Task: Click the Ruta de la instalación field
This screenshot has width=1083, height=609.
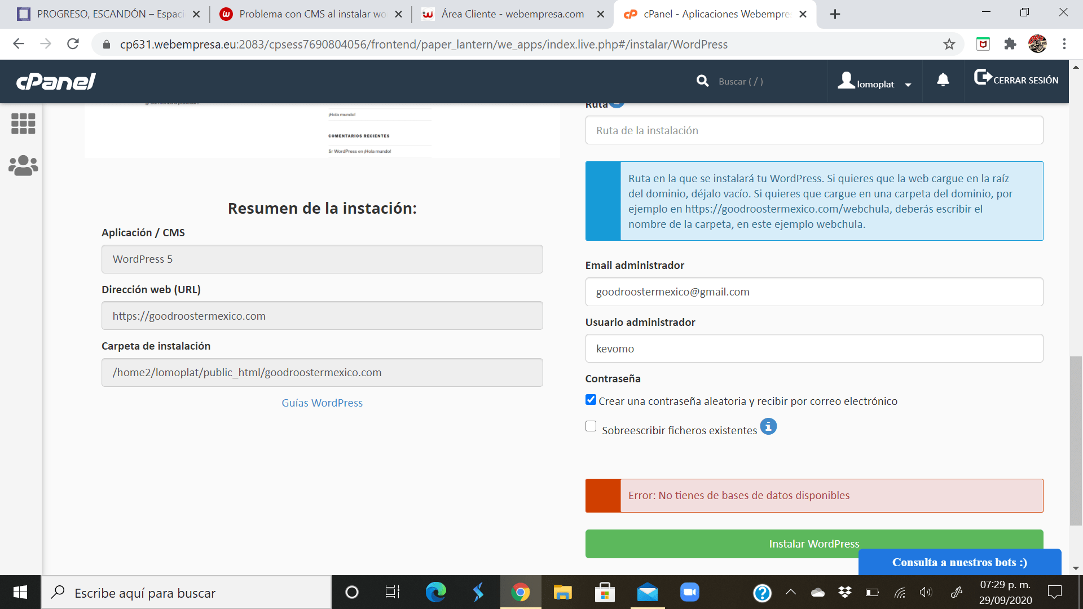Action: tap(814, 130)
